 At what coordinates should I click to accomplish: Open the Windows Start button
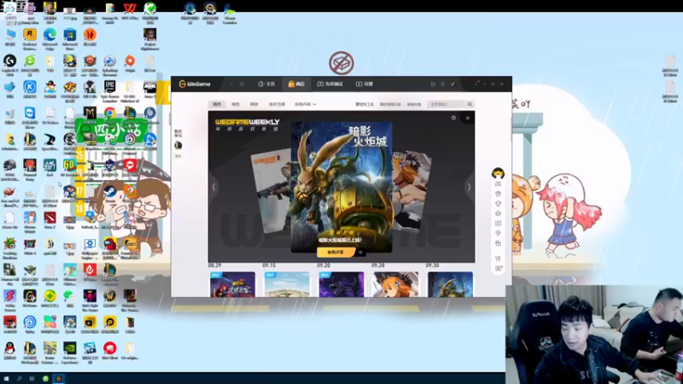[x=7, y=378]
